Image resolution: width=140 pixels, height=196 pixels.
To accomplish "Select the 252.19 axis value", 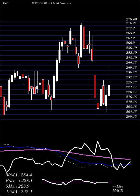I will (x=131, y=53).
